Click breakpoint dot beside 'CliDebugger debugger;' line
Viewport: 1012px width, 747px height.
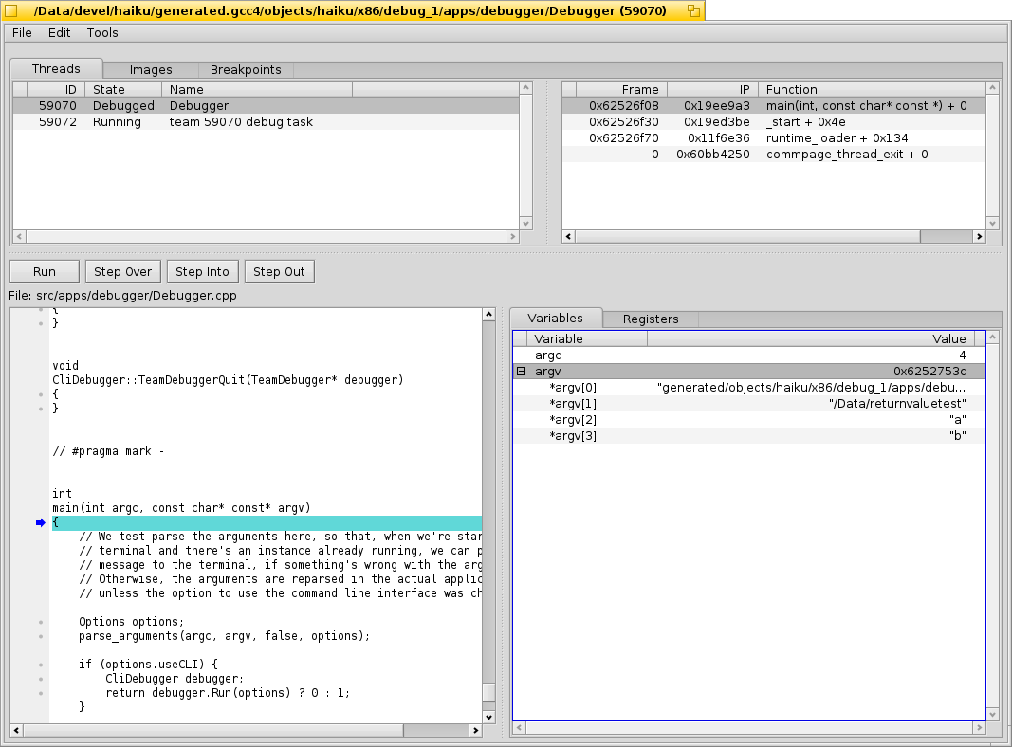pos(41,680)
